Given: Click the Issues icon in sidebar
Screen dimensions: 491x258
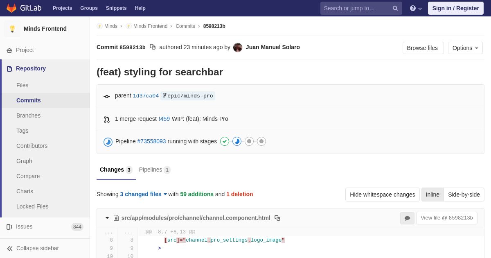Looking at the screenshot, I should (9, 227).
